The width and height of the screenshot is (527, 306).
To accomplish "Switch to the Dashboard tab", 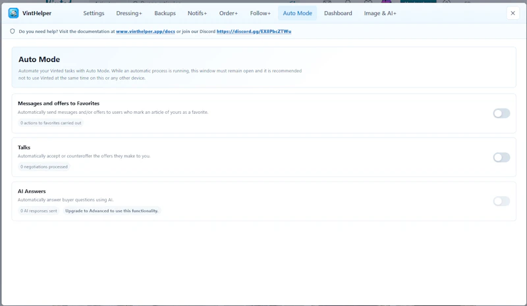I will [x=338, y=13].
